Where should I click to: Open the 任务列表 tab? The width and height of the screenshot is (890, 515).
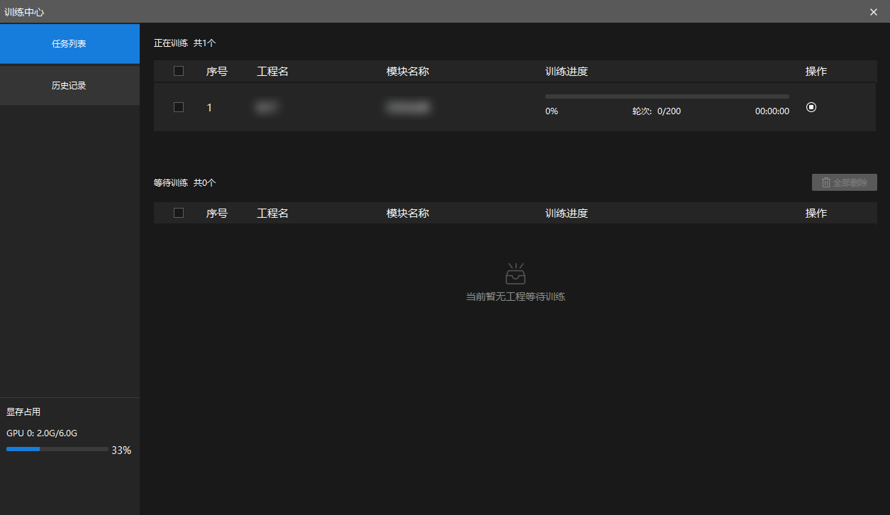(69, 43)
